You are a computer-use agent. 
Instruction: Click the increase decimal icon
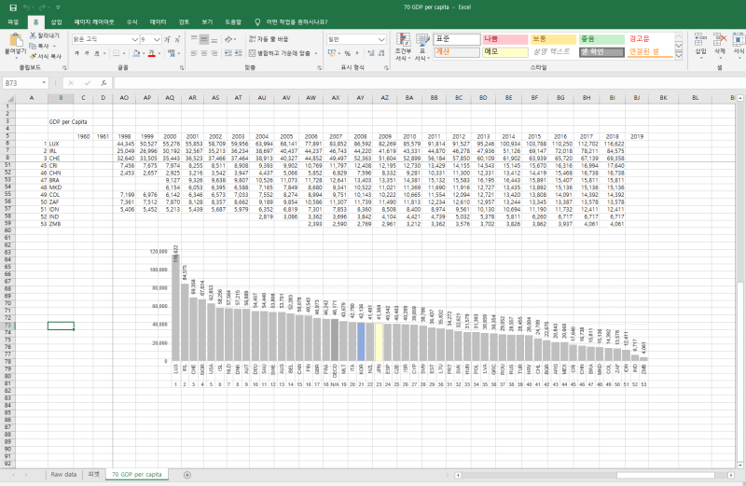(x=371, y=53)
